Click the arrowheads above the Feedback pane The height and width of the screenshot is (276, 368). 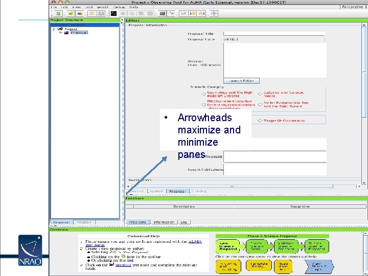coord(129,195)
